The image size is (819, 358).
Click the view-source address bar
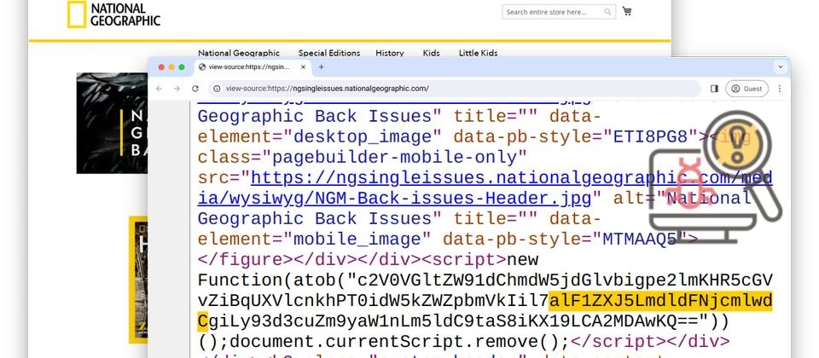pyautogui.click(x=455, y=89)
